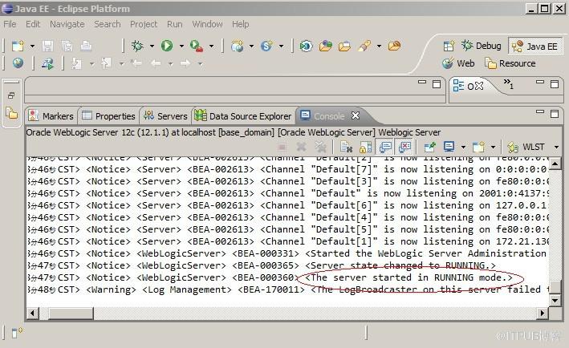Viewport: 569px width, 348px height.
Task: Close the Console tab with its X
Action: [x=356, y=115]
